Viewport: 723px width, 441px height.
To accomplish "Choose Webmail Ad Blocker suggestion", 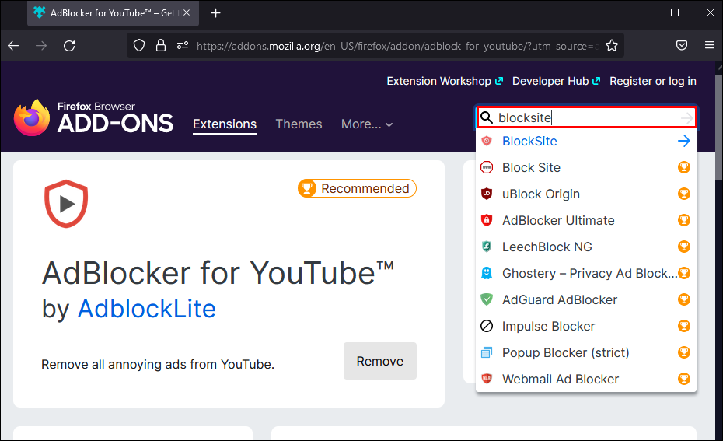I will (x=586, y=379).
